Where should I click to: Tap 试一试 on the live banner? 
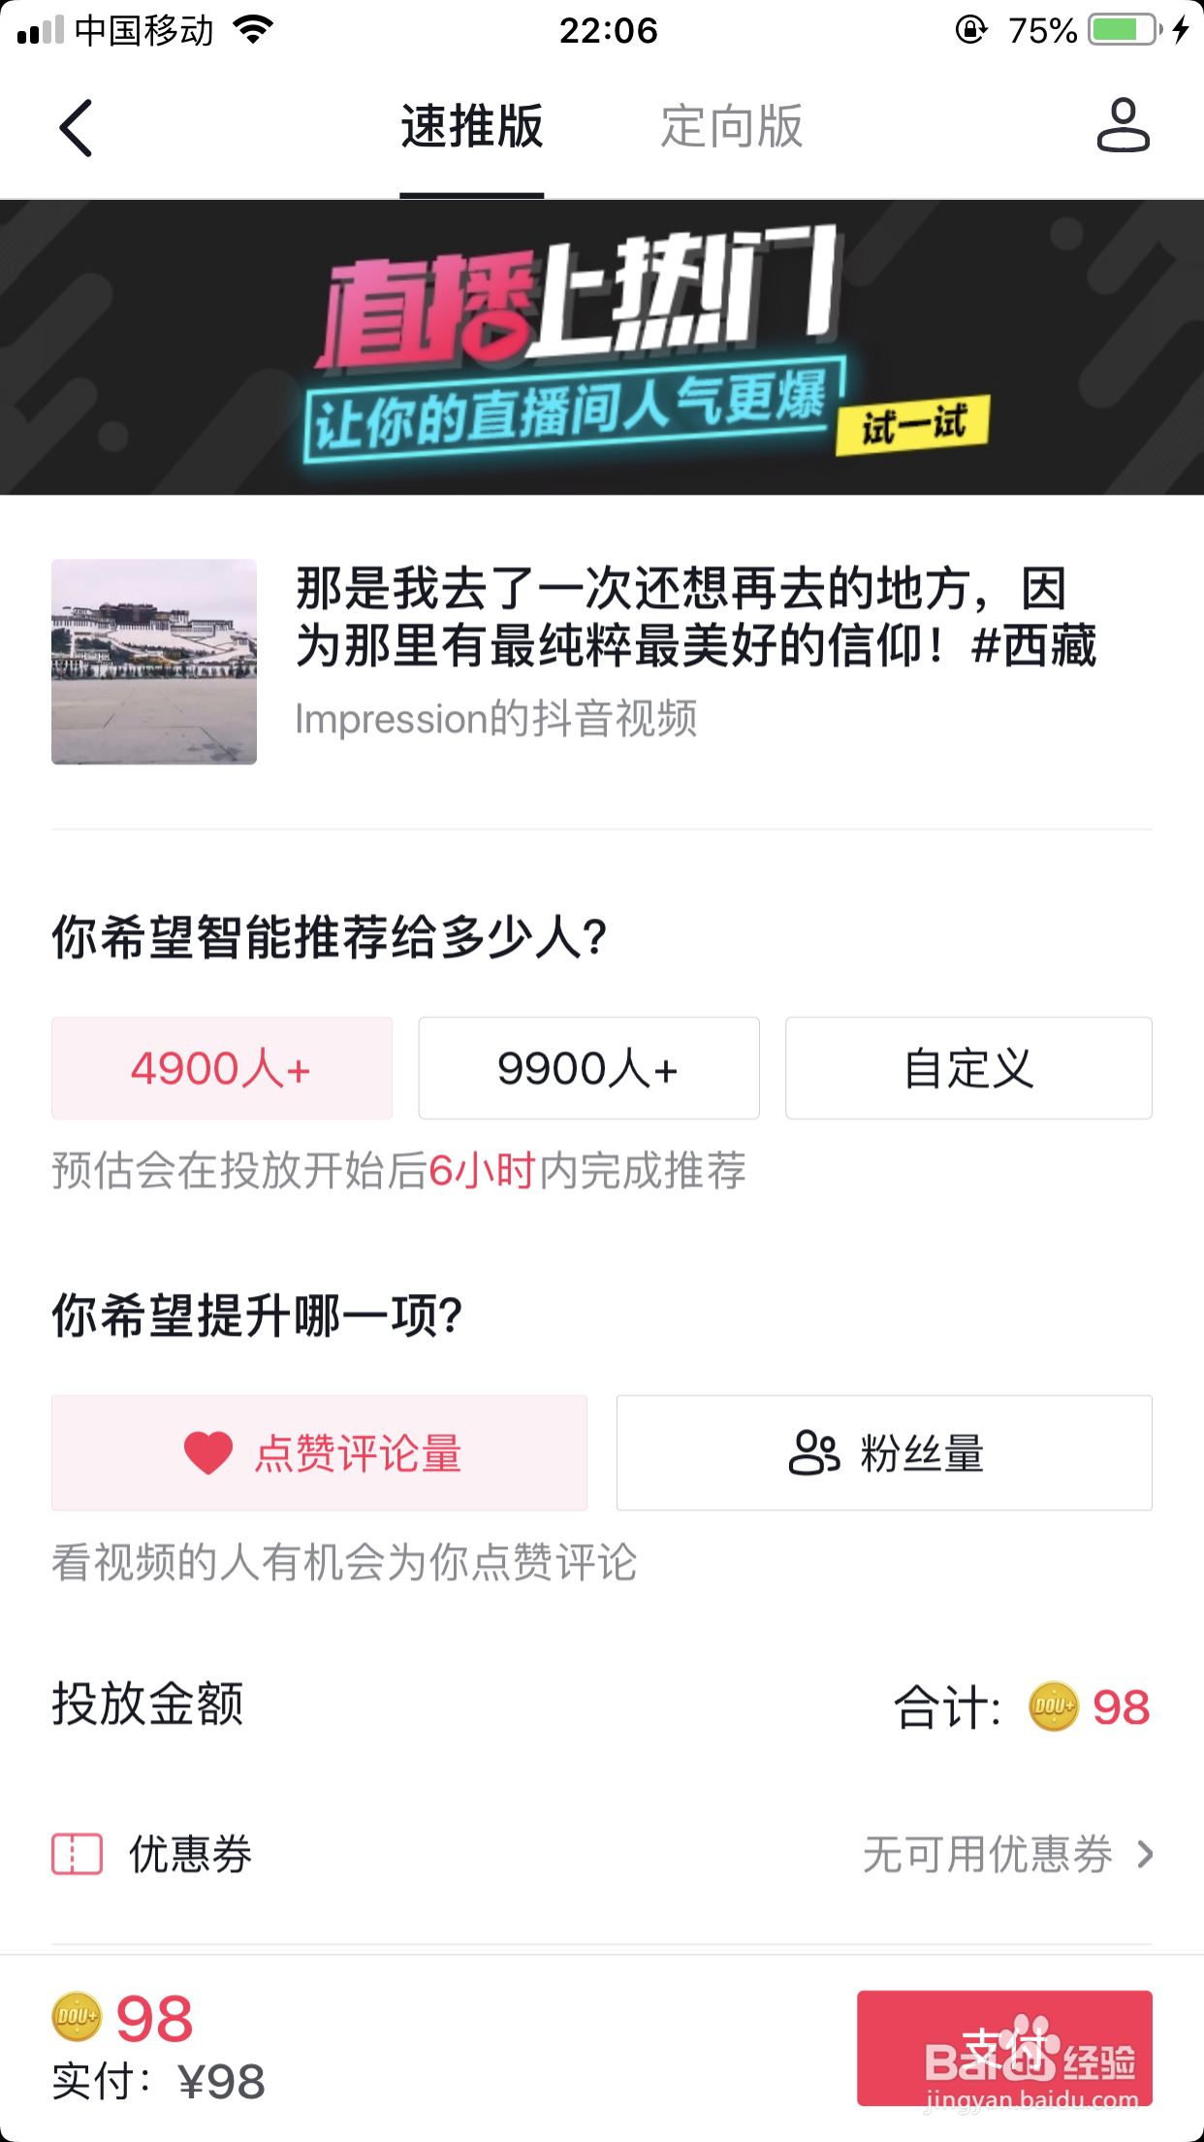[913, 425]
